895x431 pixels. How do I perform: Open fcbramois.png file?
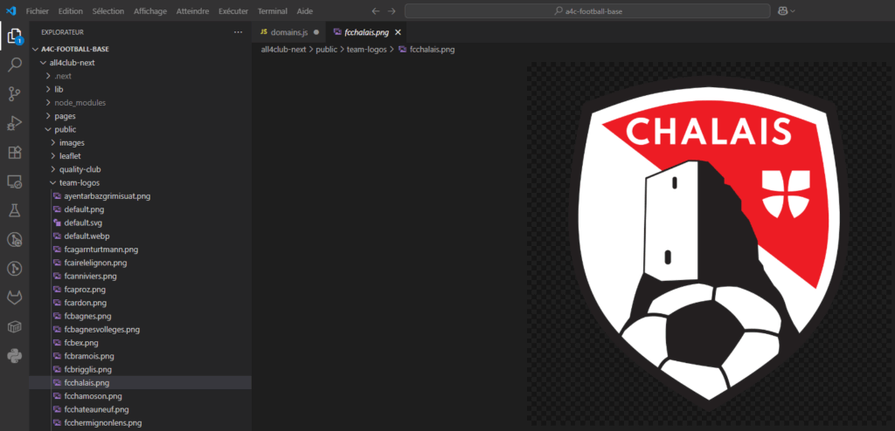pyautogui.click(x=89, y=356)
